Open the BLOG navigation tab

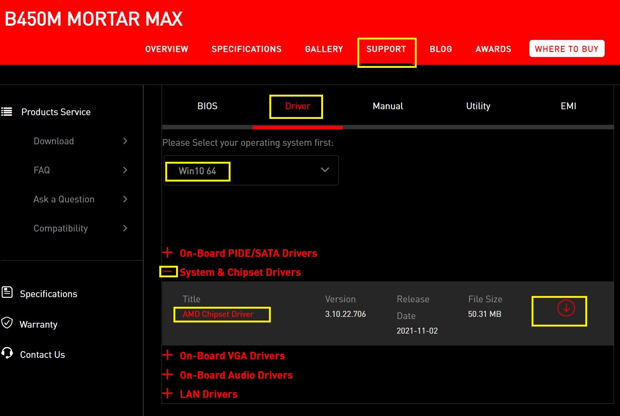pos(441,49)
